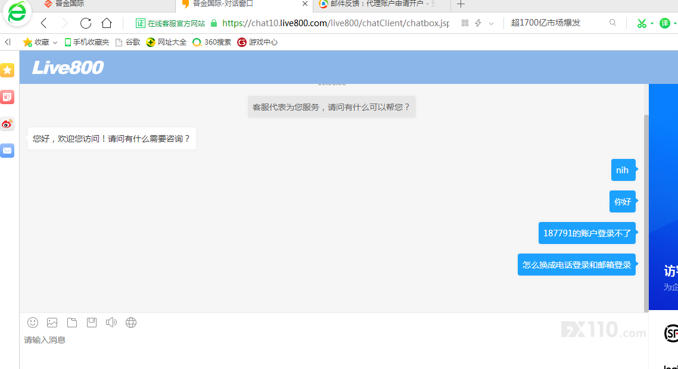Open 网址大全 bookmark
The image size is (678, 369).
click(x=166, y=42)
